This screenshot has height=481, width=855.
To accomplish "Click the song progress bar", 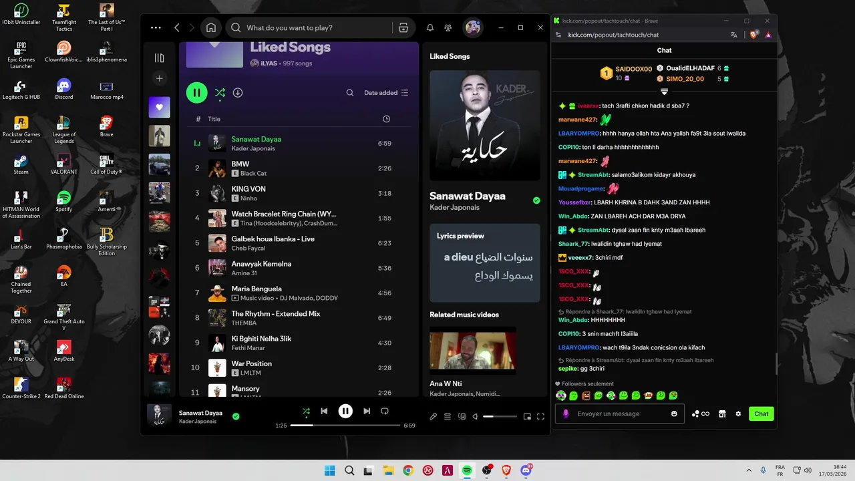I will tap(345, 425).
